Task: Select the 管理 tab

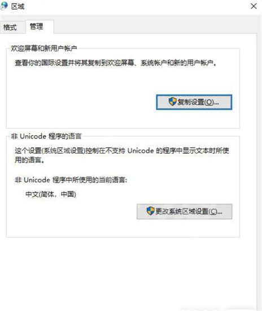Action: click(x=37, y=26)
